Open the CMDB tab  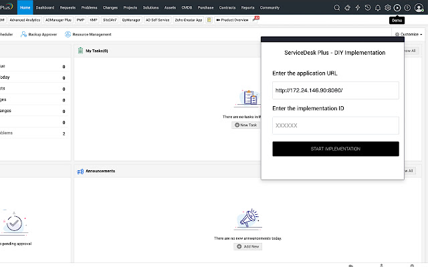click(187, 7)
